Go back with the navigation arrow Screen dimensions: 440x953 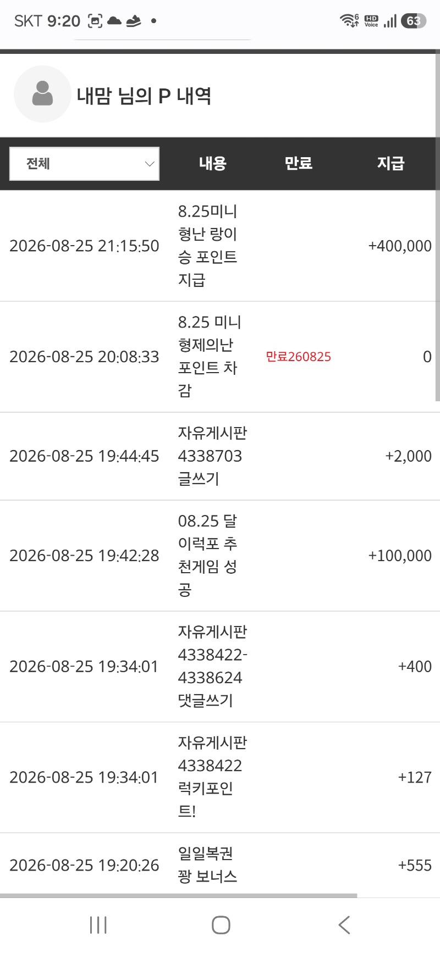pyautogui.click(x=344, y=925)
